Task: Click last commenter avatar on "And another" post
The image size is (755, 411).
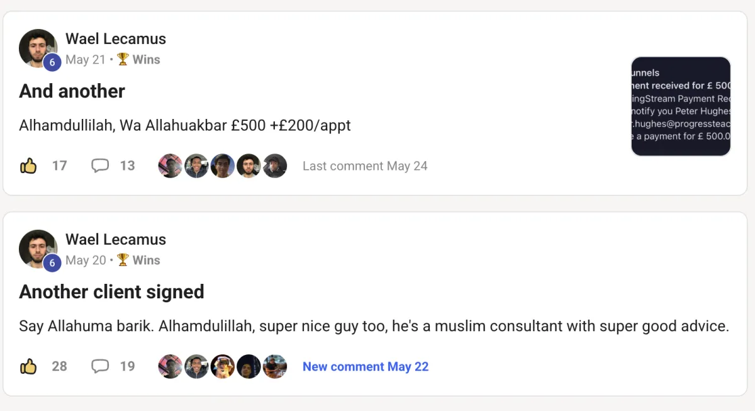Action: 275,166
